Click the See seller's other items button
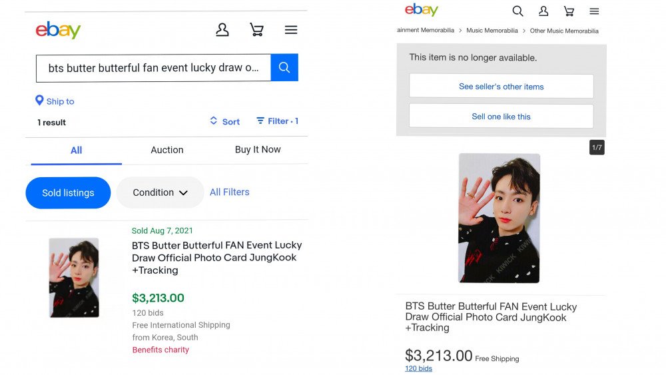Viewport: 666px width, 375px height. [501, 87]
